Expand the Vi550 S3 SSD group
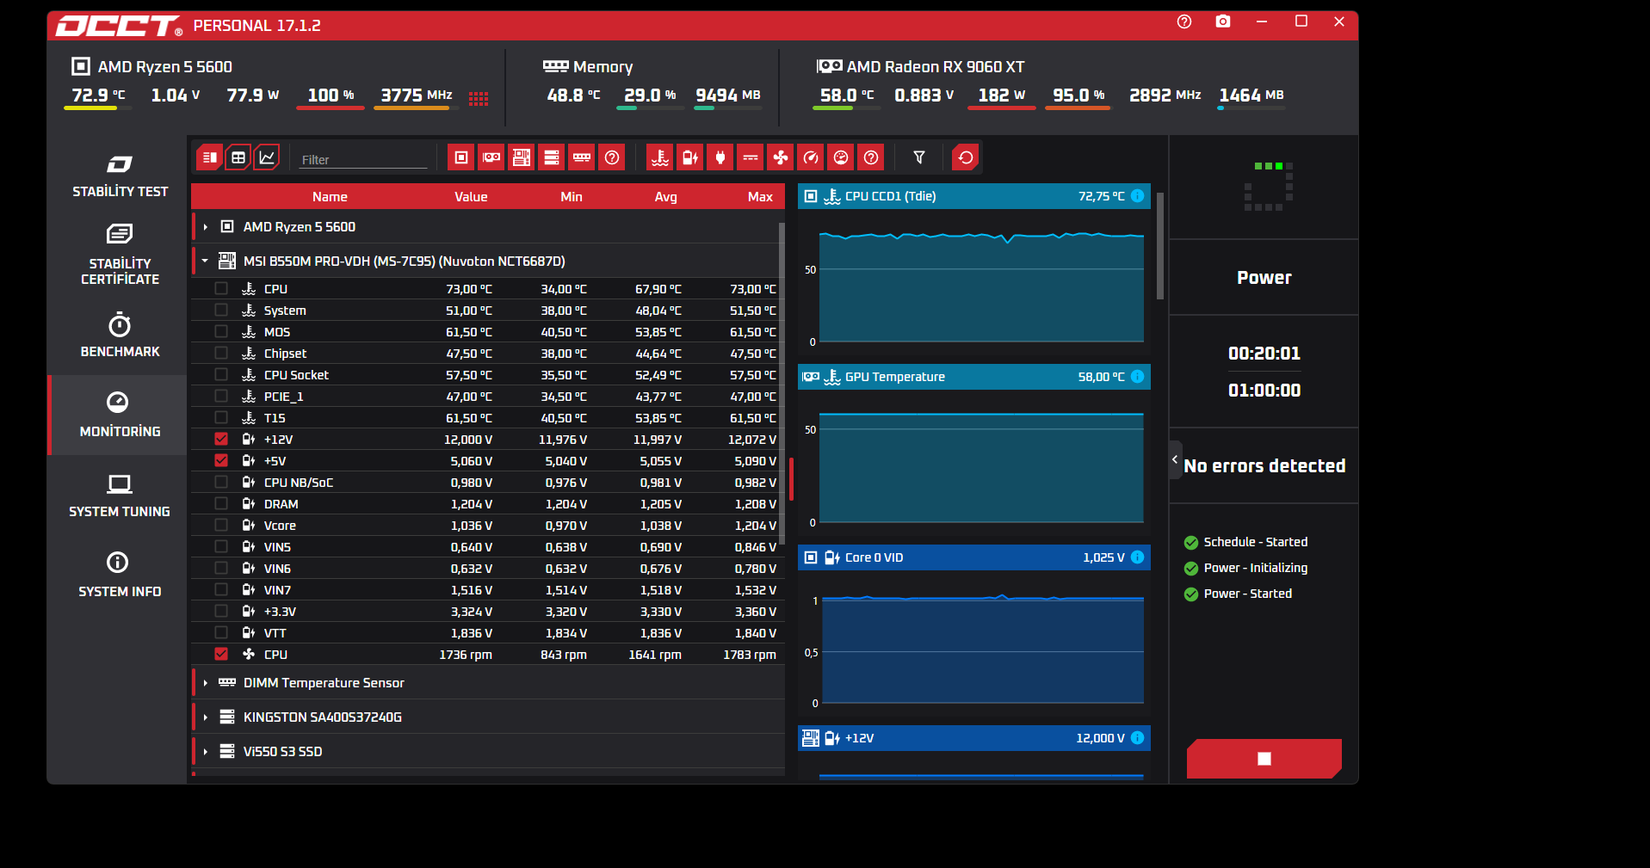The image size is (1650, 868). [x=206, y=752]
